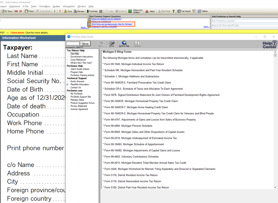This screenshot has width=278, height=203.
Task: Click the iSEEK search button
Action: 85,44
